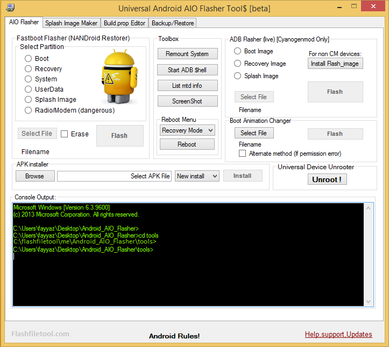Click inside the black console output area

pos(188,255)
